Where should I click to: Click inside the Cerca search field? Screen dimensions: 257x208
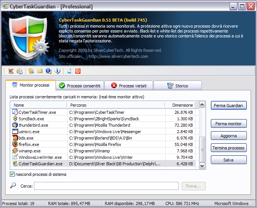[106, 186]
